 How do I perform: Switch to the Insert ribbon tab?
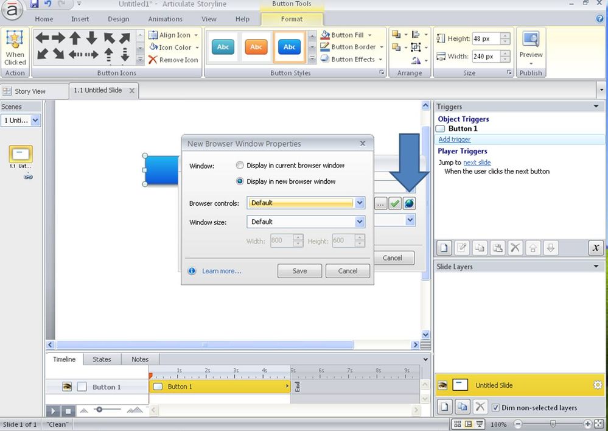point(80,19)
